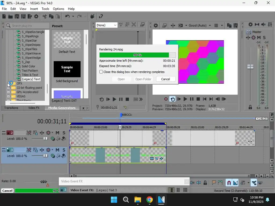Click the What's This help icon

[101, 16]
